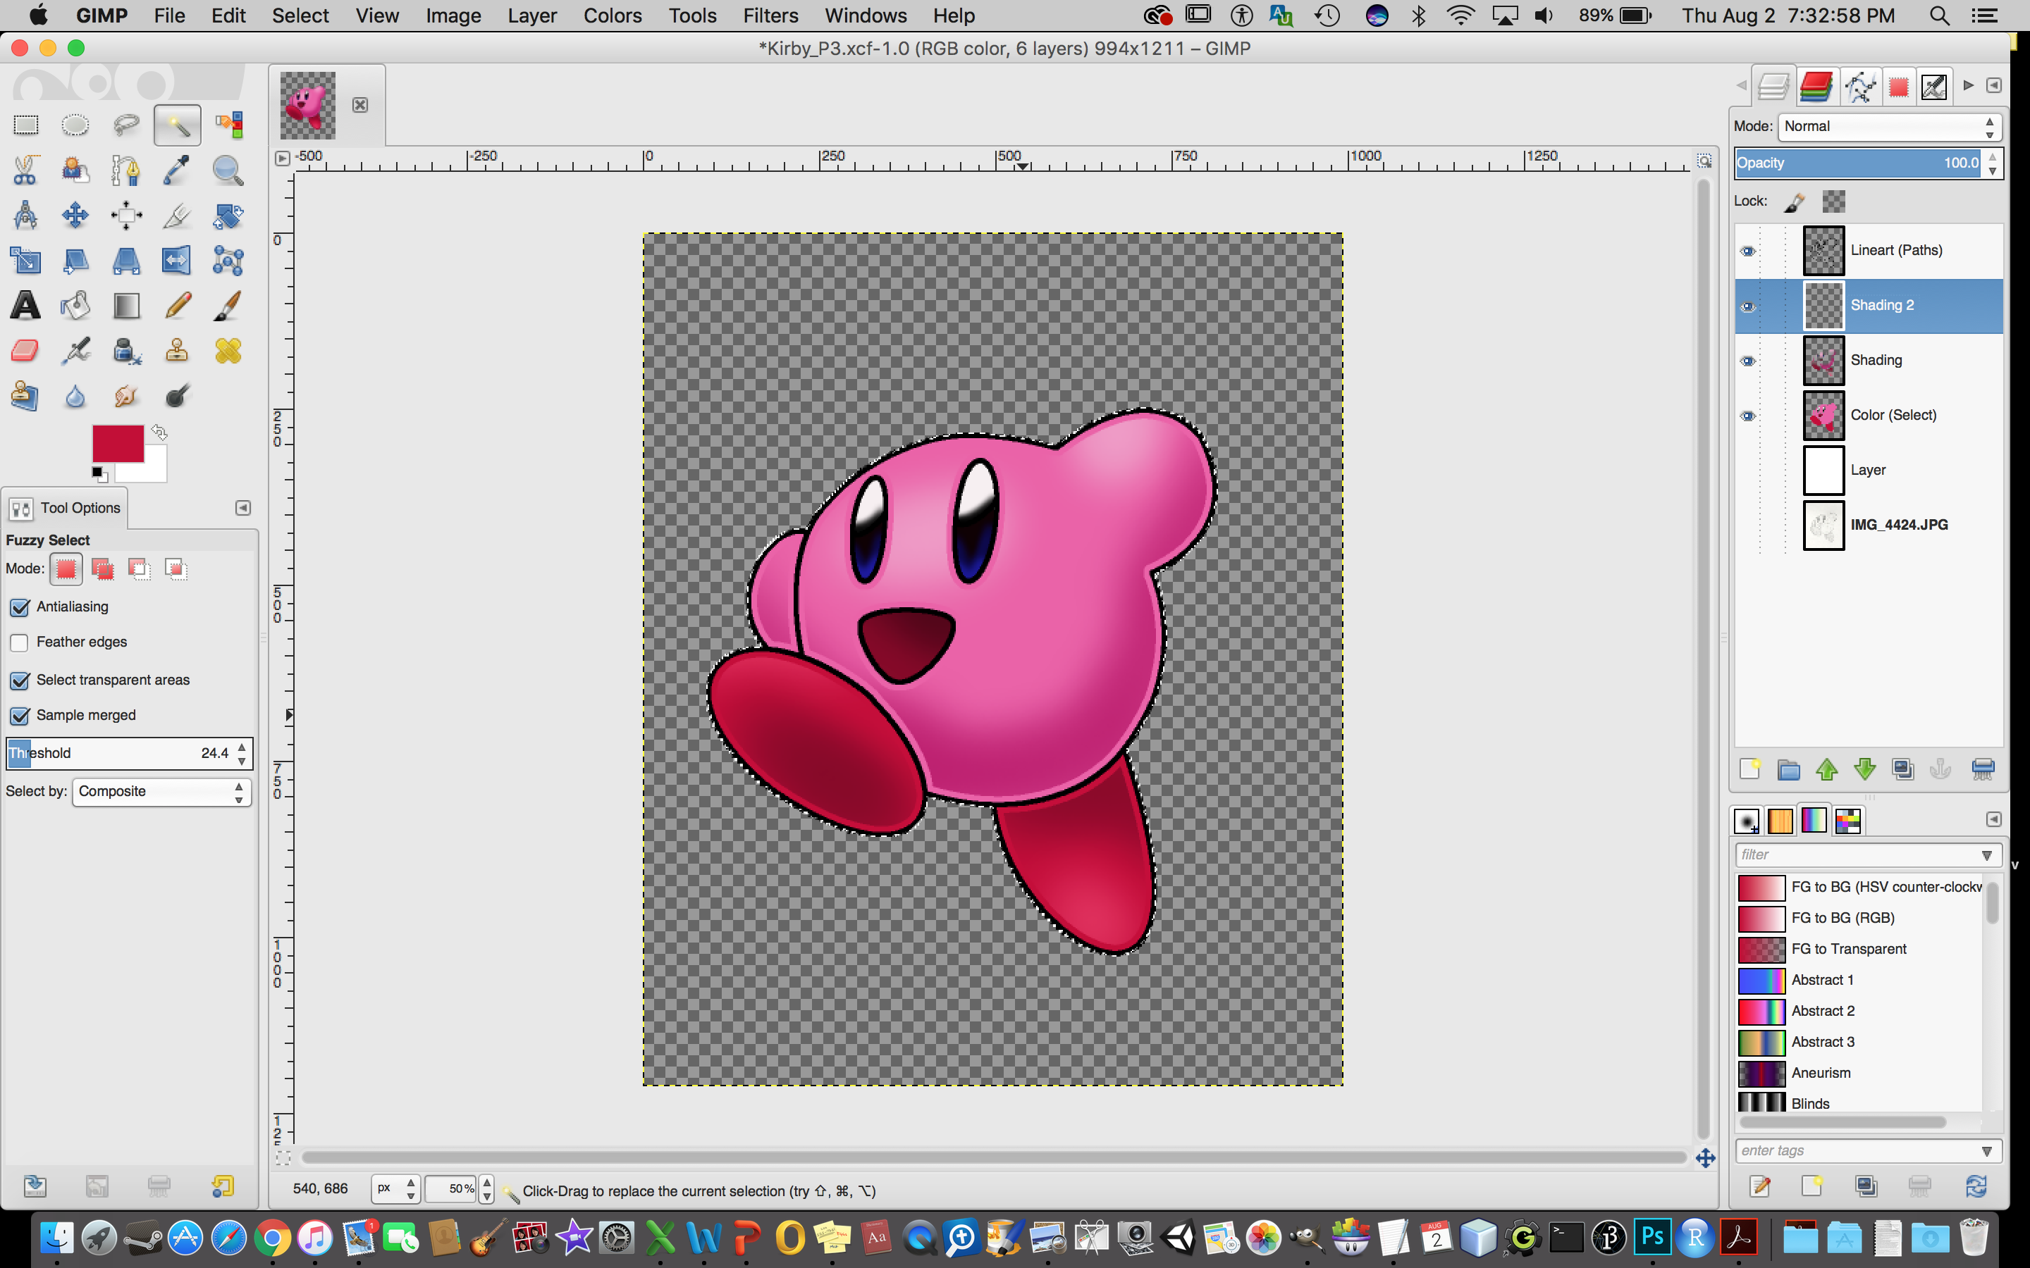
Task: Open the Layer menu
Action: [x=532, y=16]
